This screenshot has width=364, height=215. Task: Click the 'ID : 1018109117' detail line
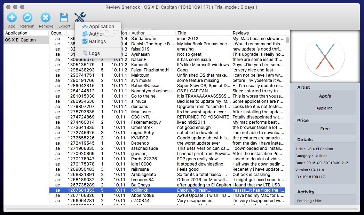pos(310,177)
